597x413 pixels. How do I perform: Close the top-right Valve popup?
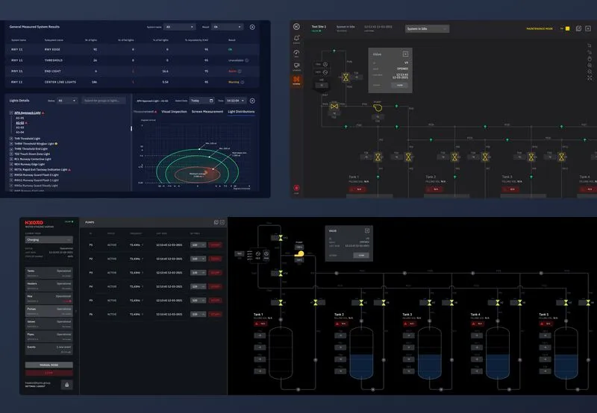point(405,54)
